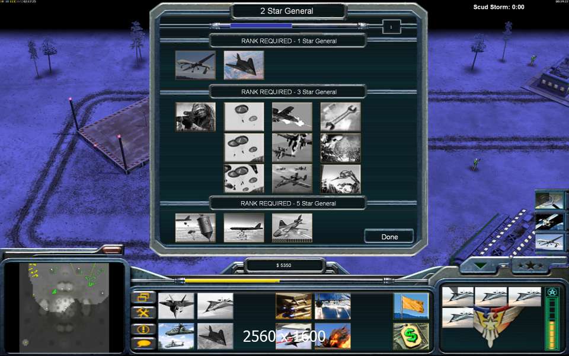Click the green and yellow power meter

coord(552,324)
